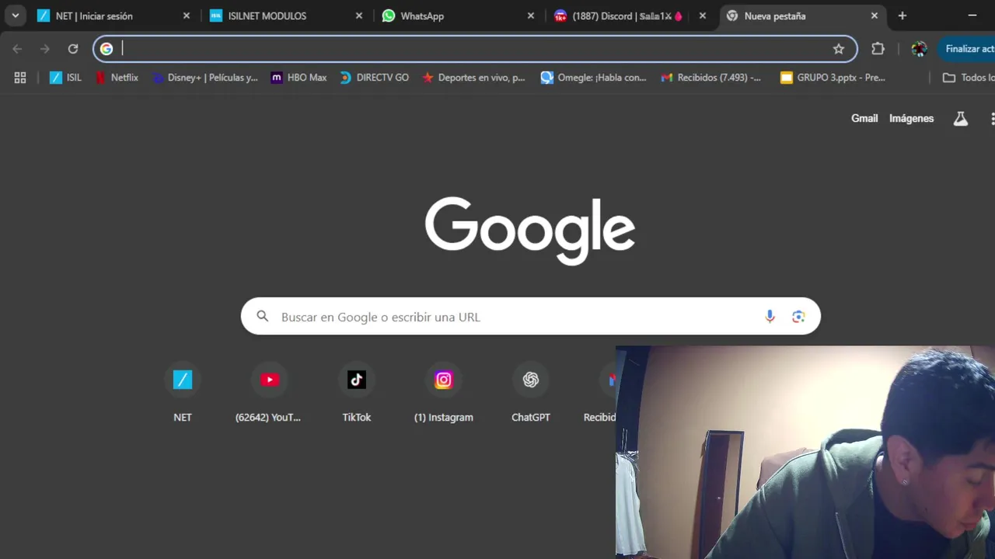Focus the browser address bar
Image resolution: width=995 pixels, height=559 pixels.
(x=474, y=49)
